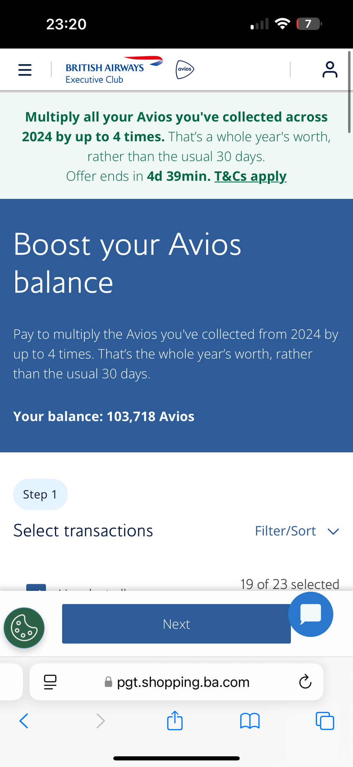Tap the Next button
This screenshot has width=353, height=767.
coord(176,624)
